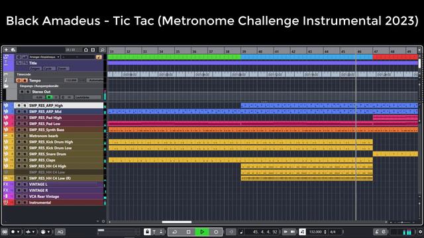Click the tempo track mode icon in transport
Image resolution: width=424 pixels, height=238 pixels.
302,232
